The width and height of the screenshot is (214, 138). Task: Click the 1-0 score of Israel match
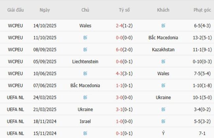tap(120, 122)
